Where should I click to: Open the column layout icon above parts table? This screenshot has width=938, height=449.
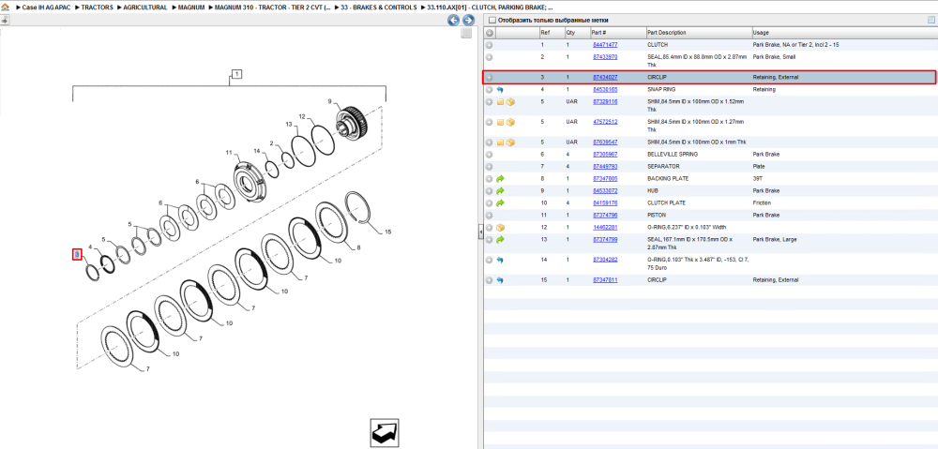(x=930, y=20)
